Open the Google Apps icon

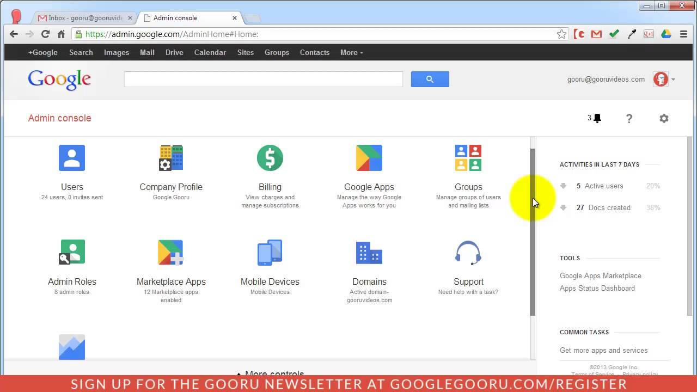tap(369, 158)
